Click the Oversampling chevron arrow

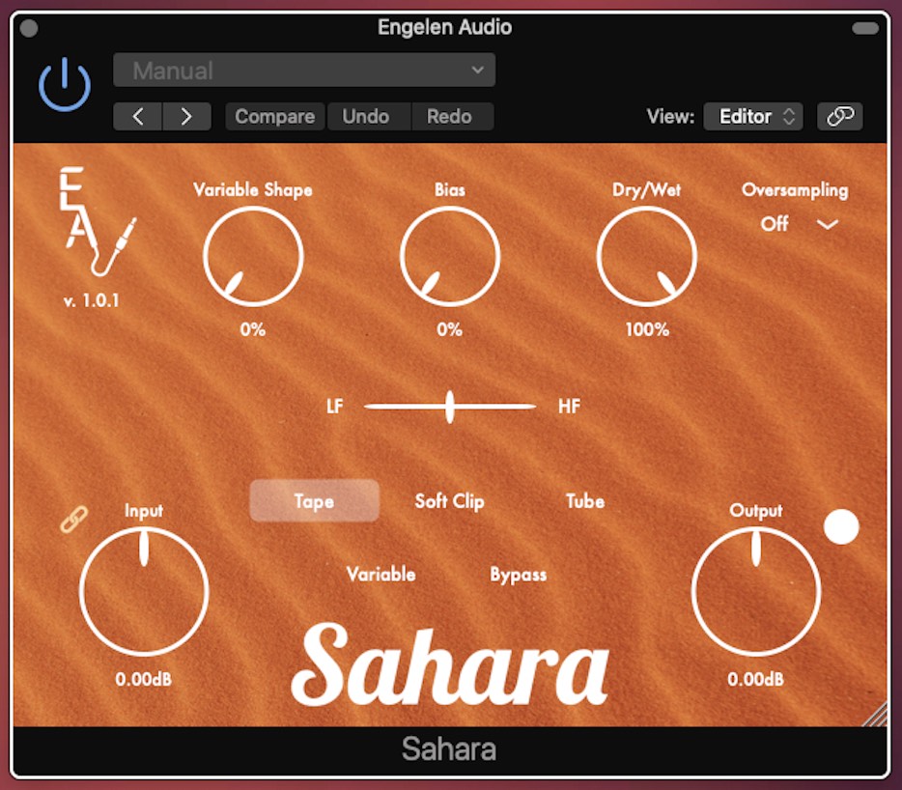tap(828, 224)
